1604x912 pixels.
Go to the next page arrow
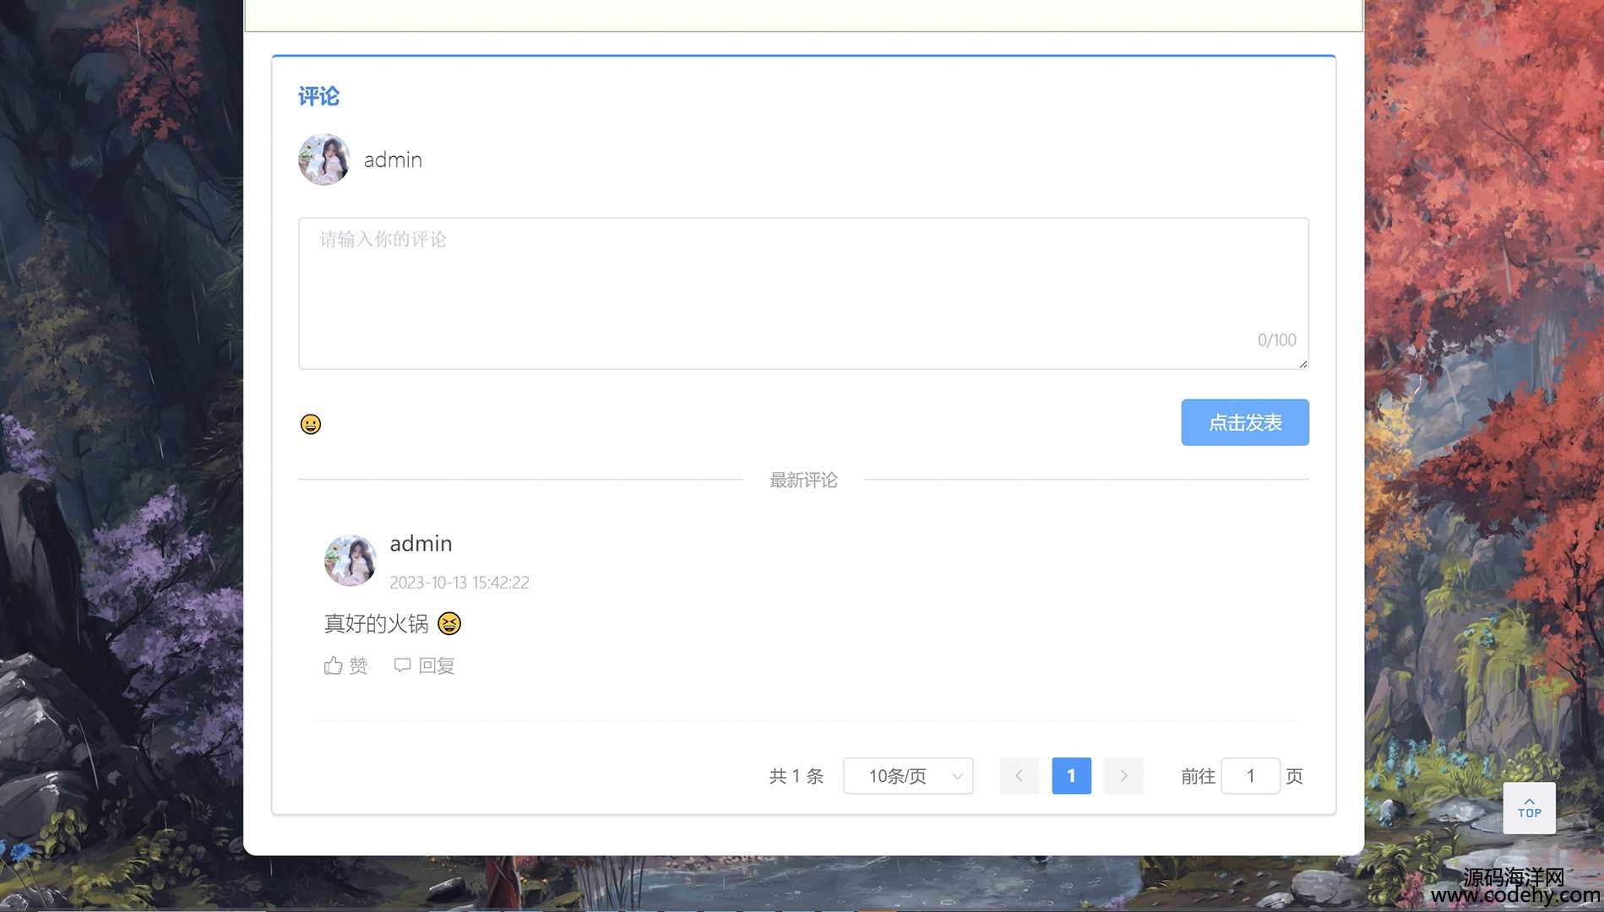(x=1123, y=776)
